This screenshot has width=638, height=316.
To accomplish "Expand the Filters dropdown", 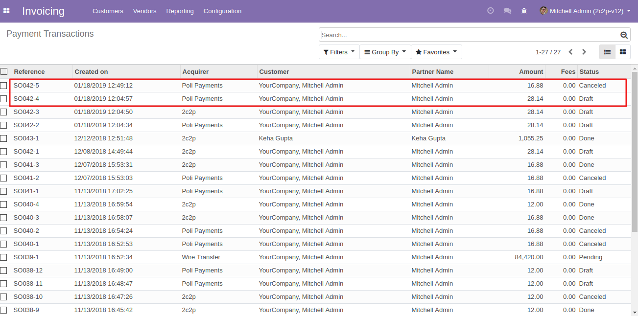I will (339, 52).
